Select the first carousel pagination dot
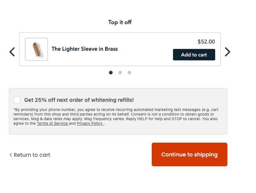This screenshot has width=256, height=193. pyautogui.click(x=111, y=72)
